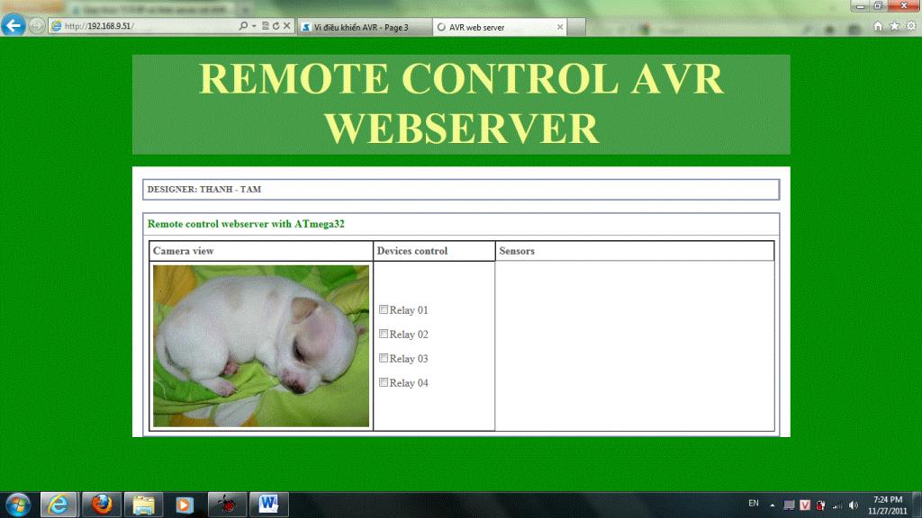Click the Devices control column header
The image size is (922, 518).
pos(434,251)
